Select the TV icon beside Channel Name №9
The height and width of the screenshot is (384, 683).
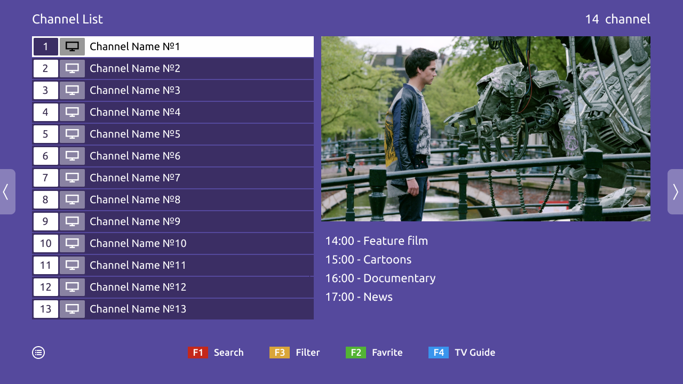[72, 221]
